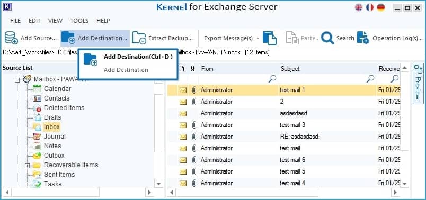The image size is (426, 200).
Task: Click the message list horizontal scroll-left arrow
Action: point(172,193)
